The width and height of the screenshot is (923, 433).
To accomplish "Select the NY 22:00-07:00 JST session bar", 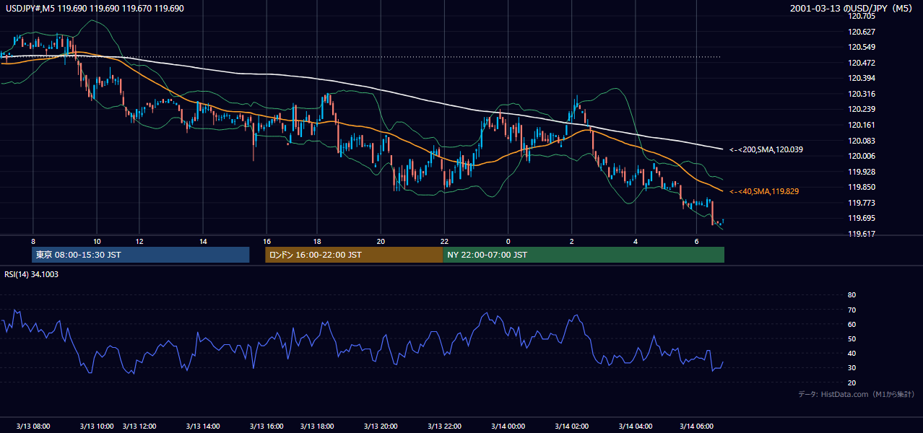I will click(x=584, y=255).
